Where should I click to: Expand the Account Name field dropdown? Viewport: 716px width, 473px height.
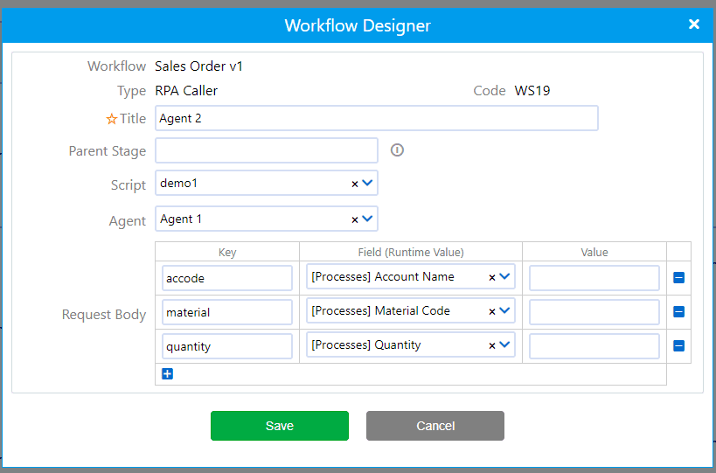tap(505, 277)
